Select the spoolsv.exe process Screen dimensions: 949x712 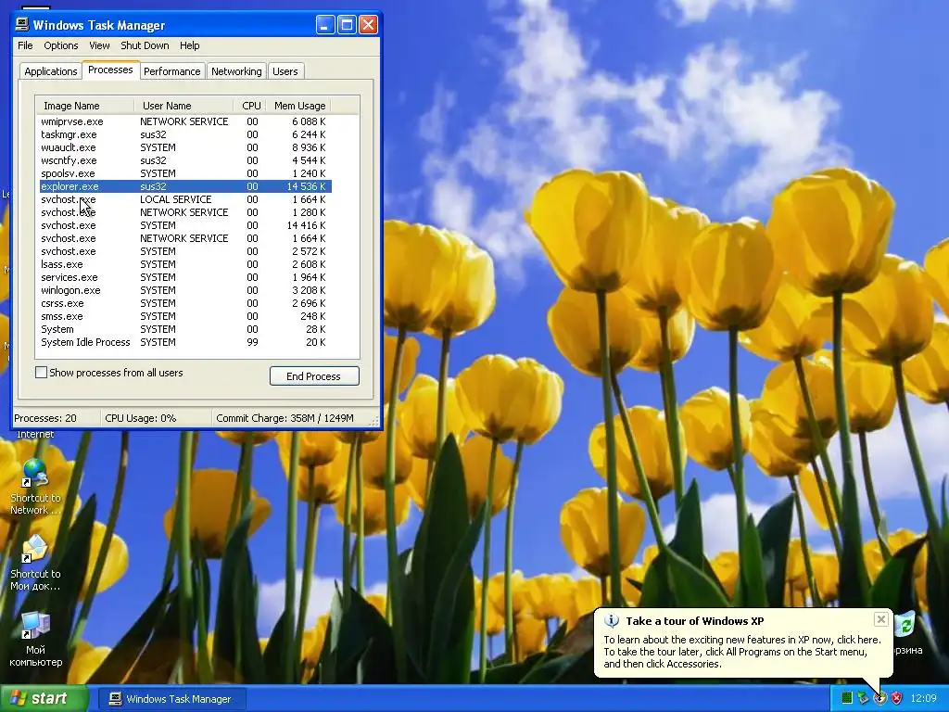(185, 173)
